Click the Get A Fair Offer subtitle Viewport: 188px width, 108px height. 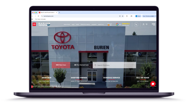pyautogui.click(x=143, y=81)
